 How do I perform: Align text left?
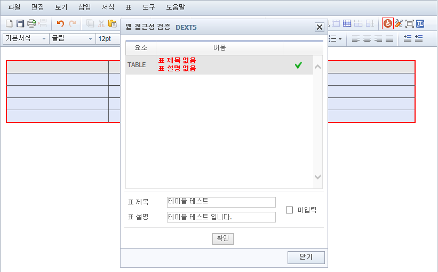356,38
